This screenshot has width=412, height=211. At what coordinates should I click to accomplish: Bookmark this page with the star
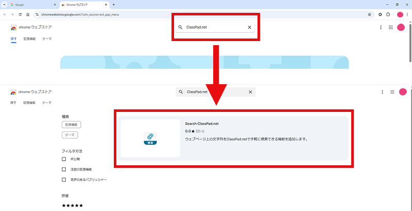(369, 15)
